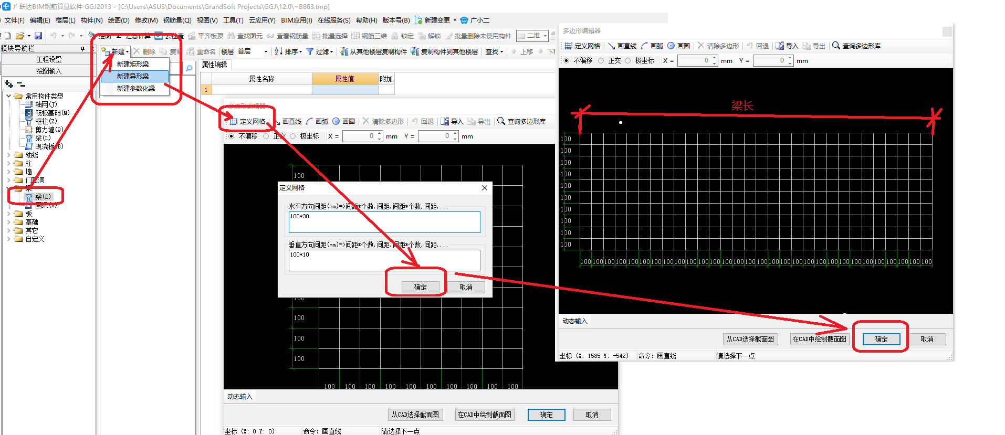Click 批量删除未使用构件 in the toolbar
Screen dimensions: 1005x435
pyautogui.click(x=478, y=36)
